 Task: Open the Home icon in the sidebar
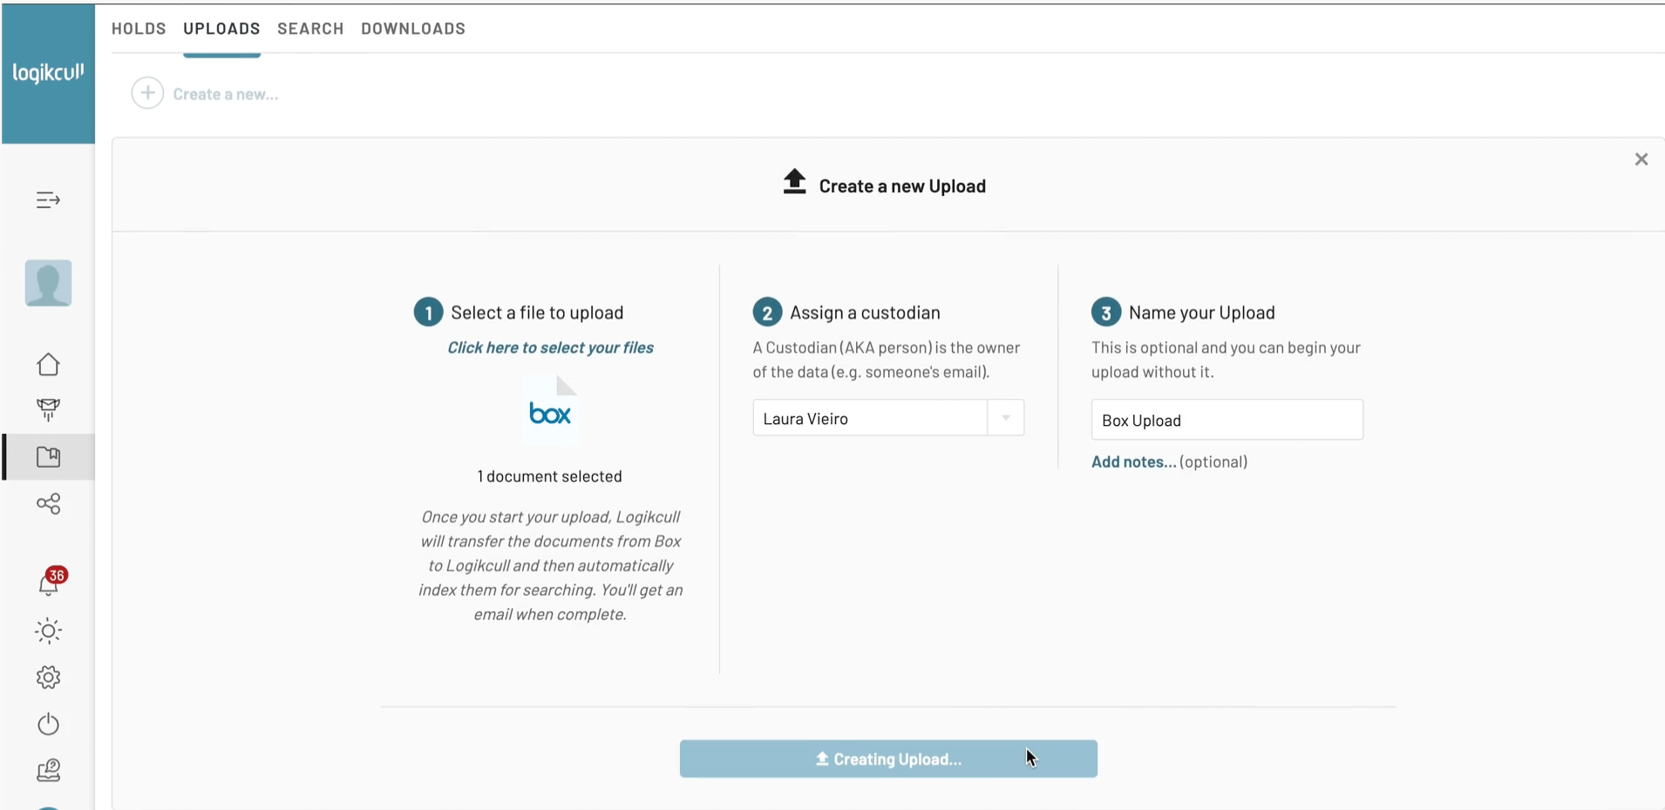pyautogui.click(x=48, y=364)
